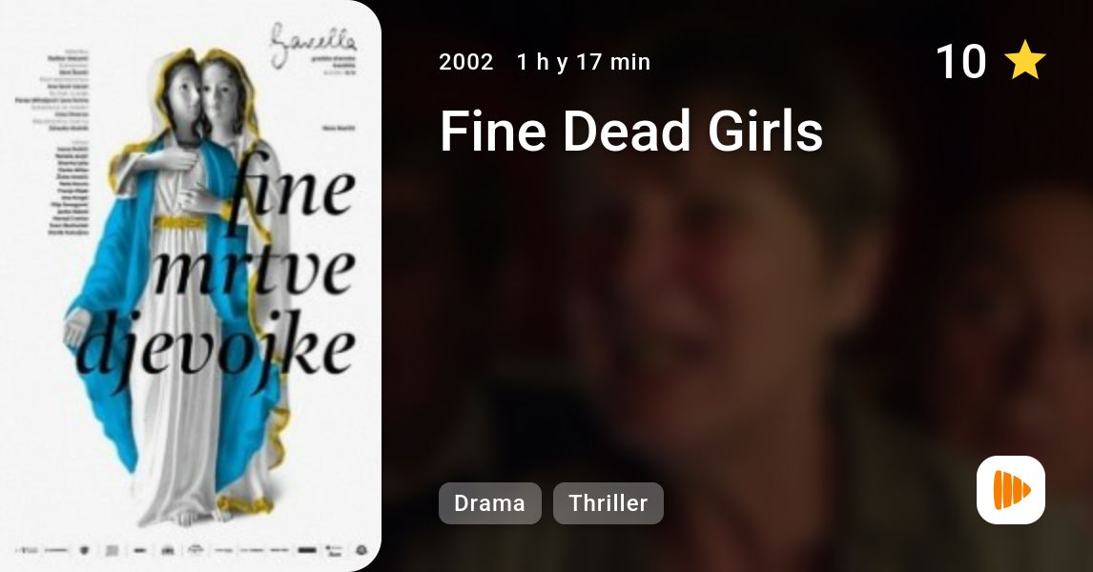Viewport: 1093px width, 572px height.
Task: Select the Drama genre tag
Action: coord(490,503)
